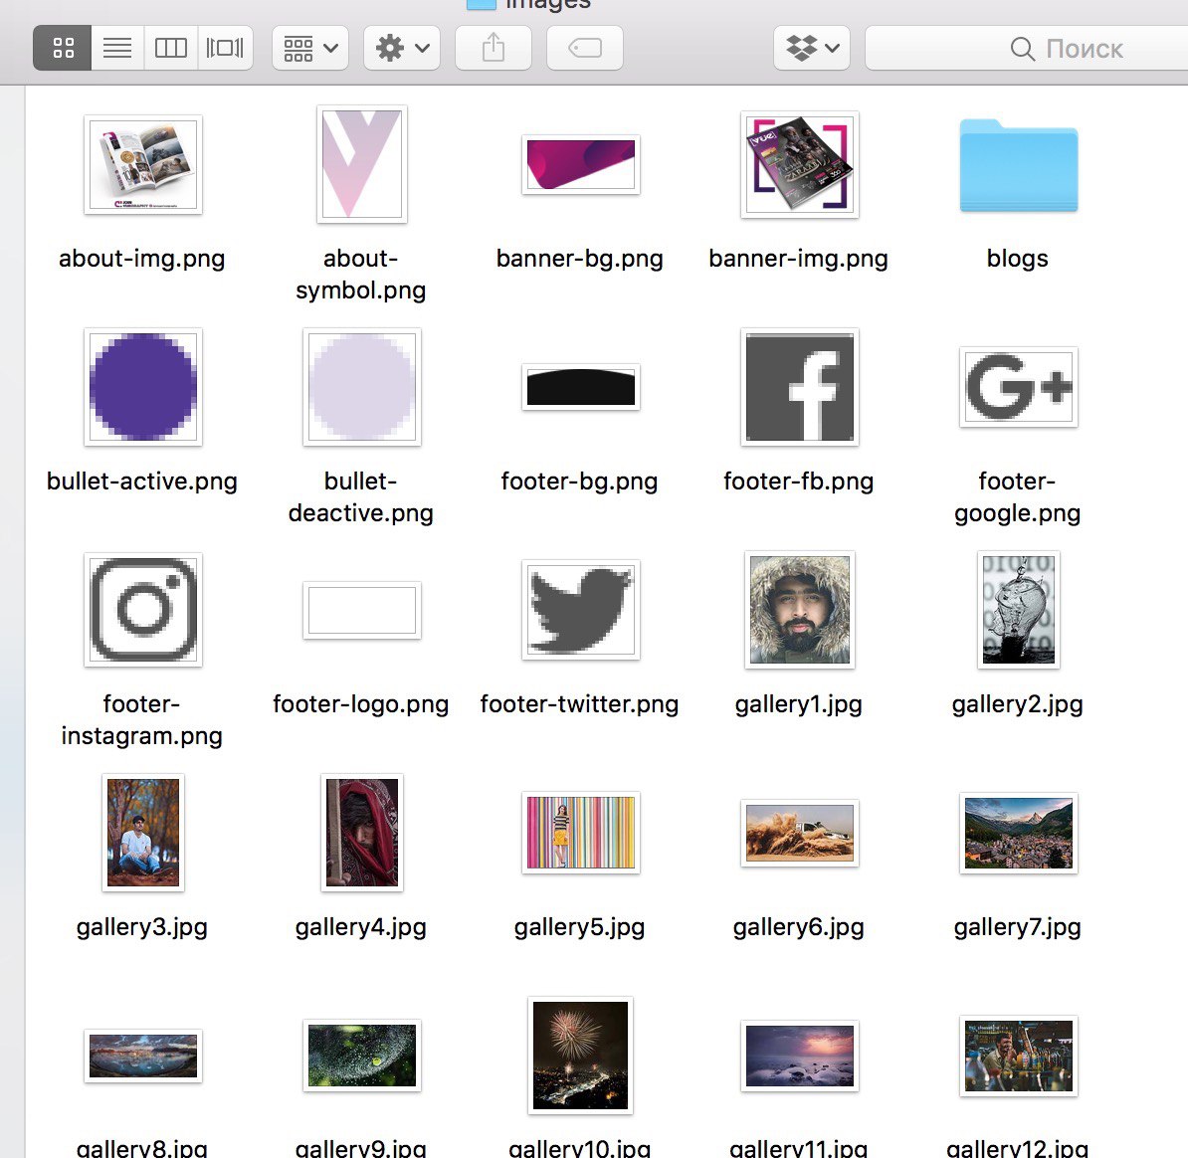
Task: Select the about-img.png file thumbnail
Action: point(143,164)
